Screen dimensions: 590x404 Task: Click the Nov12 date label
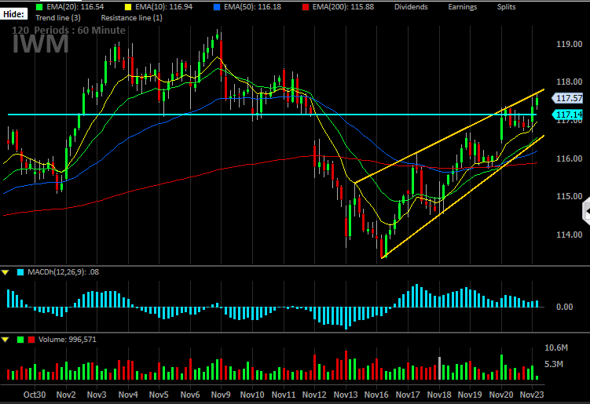click(314, 395)
